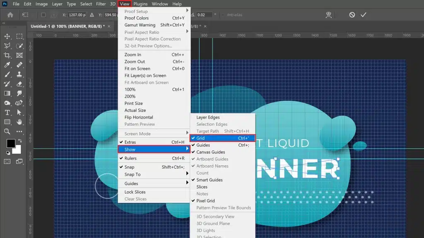Screen dimensions: 424x238
Task: Open the Edit Toolbar three-dots icon
Action: (x=19, y=131)
